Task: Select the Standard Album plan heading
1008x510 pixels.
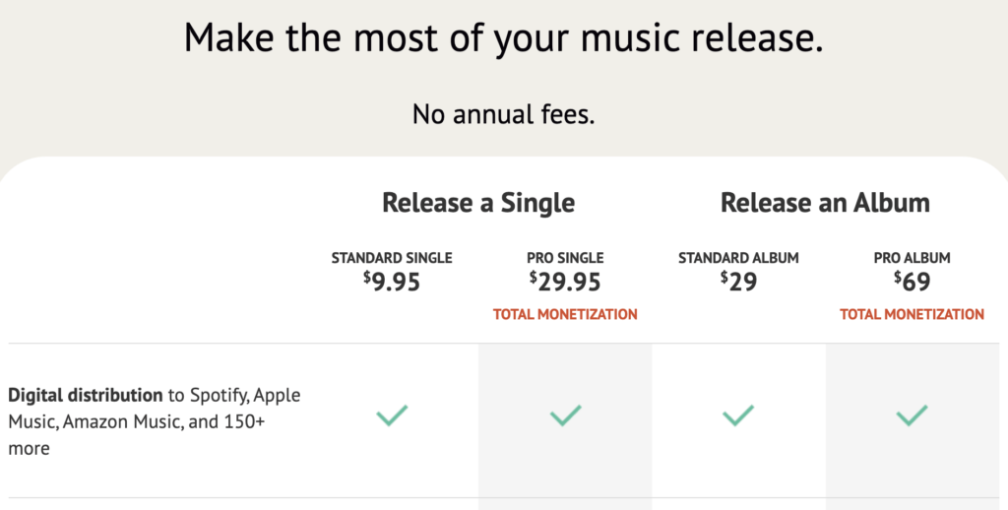Action: click(x=738, y=258)
